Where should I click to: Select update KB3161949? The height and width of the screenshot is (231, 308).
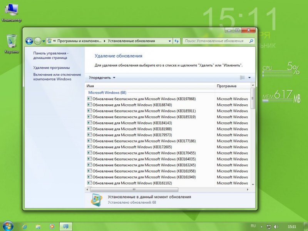(x=168, y=177)
